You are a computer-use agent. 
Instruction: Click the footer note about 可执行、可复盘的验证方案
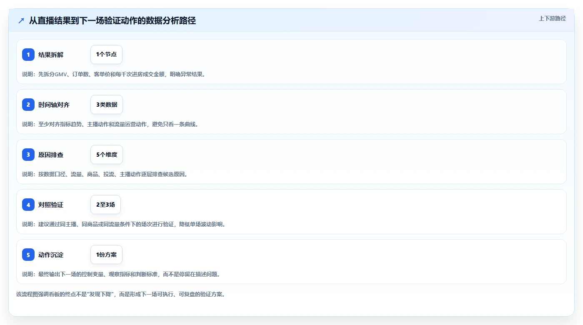(x=120, y=294)
